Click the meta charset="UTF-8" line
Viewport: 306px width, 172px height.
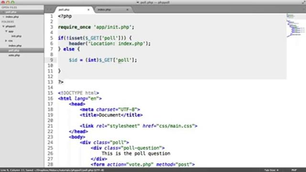(x=110, y=109)
